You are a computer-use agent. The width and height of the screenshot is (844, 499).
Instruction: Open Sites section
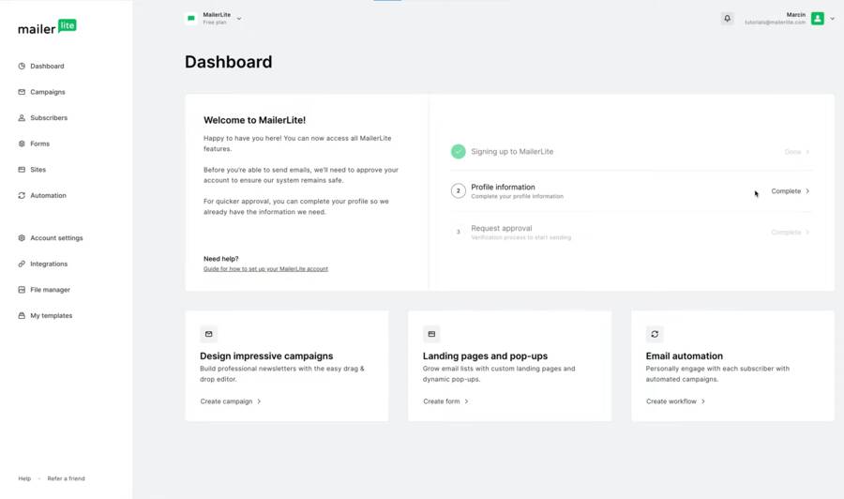click(x=38, y=170)
